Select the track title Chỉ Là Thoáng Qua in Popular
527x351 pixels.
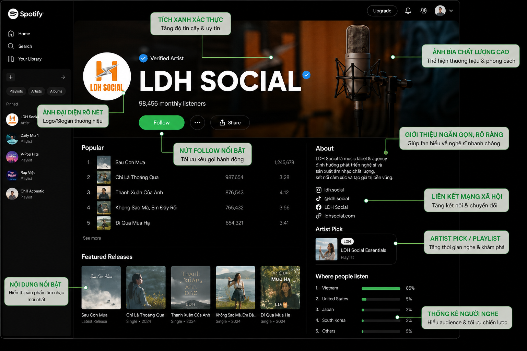click(x=137, y=178)
